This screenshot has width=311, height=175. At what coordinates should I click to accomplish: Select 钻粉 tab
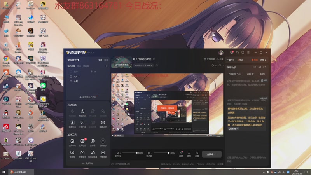click(x=262, y=74)
